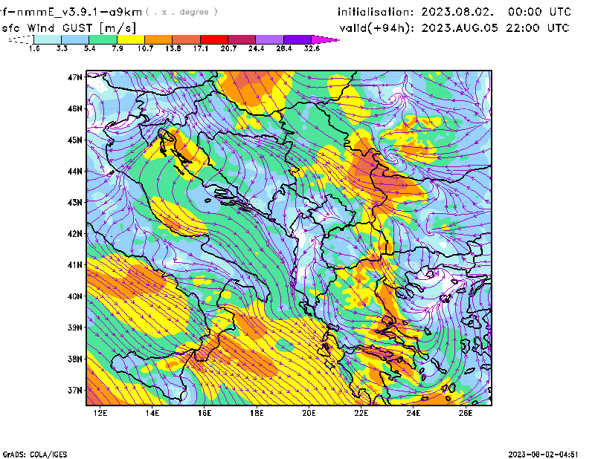This screenshot has width=595, height=459.
Task: Click the 16E longitude label
Action: [x=205, y=413]
